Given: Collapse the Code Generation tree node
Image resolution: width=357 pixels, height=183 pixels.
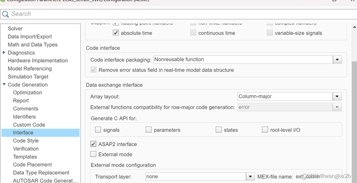Looking at the screenshot, I should point(4,85).
